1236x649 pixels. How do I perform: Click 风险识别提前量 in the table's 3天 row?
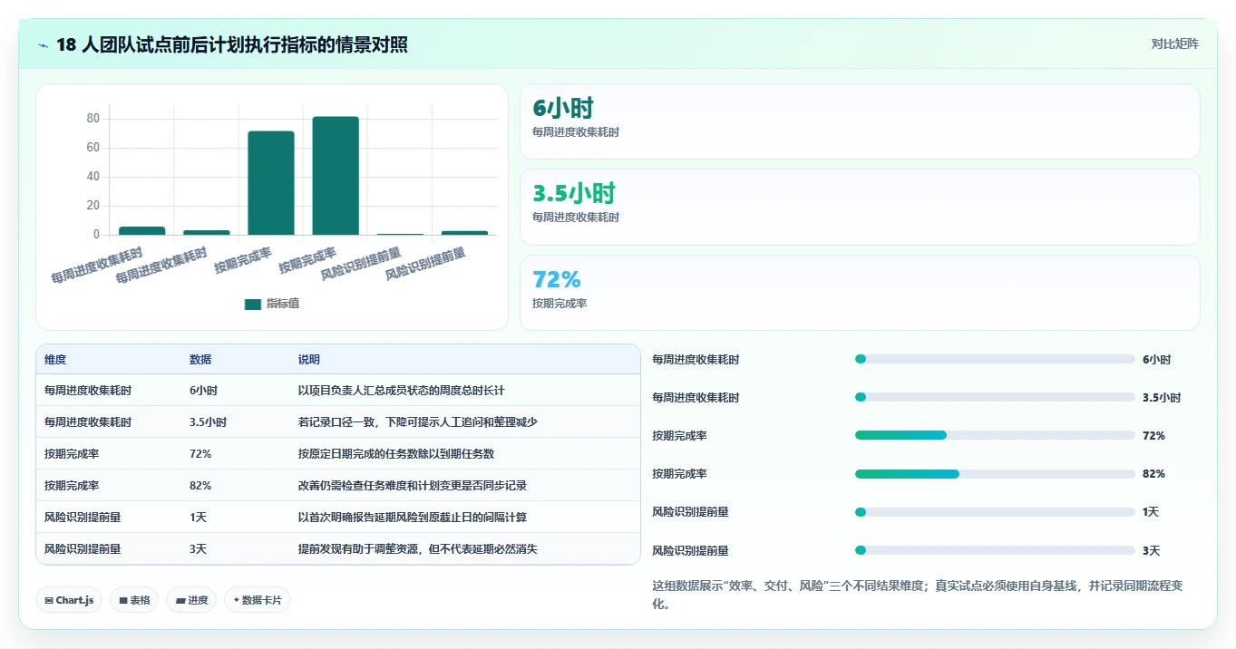click(x=83, y=549)
